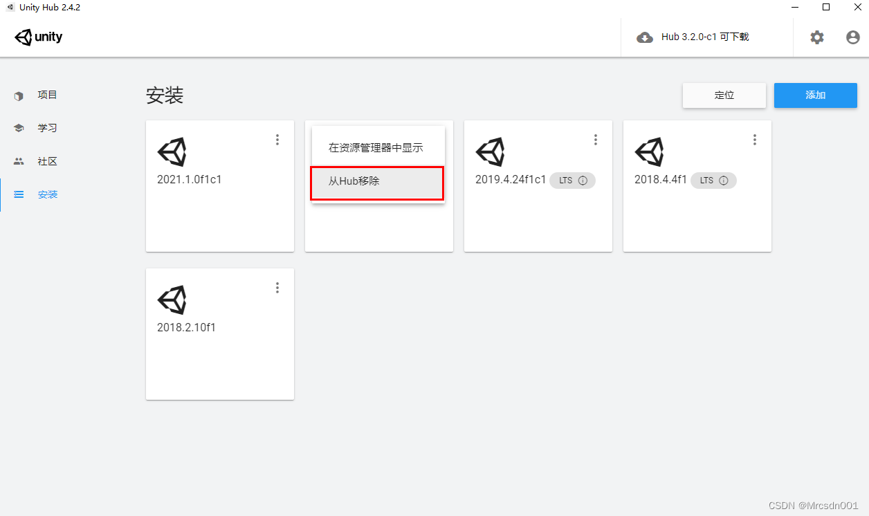Click the 2019.4.24f1c1 version text
This screenshot has height=516, width=869.
(511, 180)
